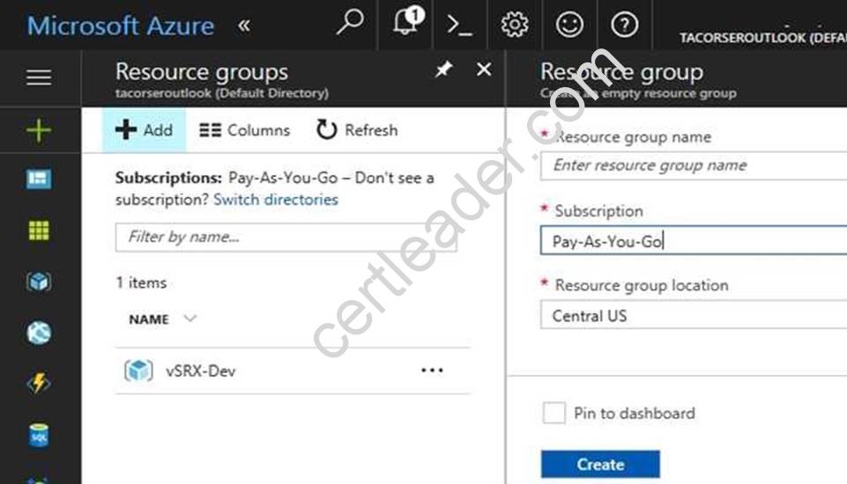Open the Subscription Pay-As-You-Go dropdown
The width and height of the screenshot is (847, 484).
(x=694, y=240)
